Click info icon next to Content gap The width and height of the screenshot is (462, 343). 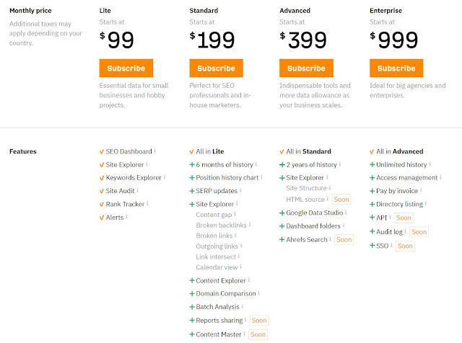click(235, 214)
